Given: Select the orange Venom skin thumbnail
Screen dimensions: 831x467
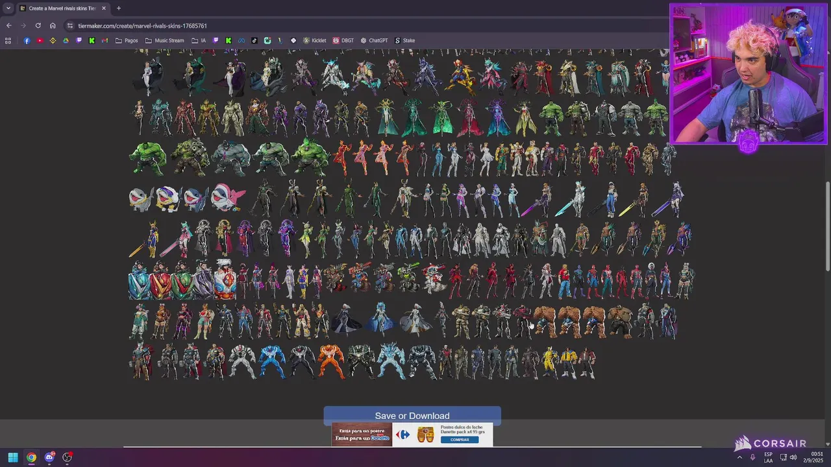Looking at the screenshot, I should click(x=330, y=362).
